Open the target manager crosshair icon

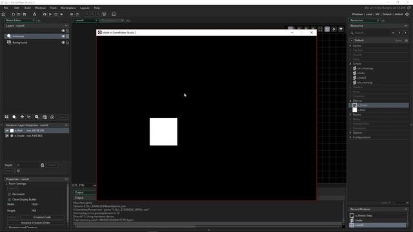pyautogui.click(x=407, y=14)
